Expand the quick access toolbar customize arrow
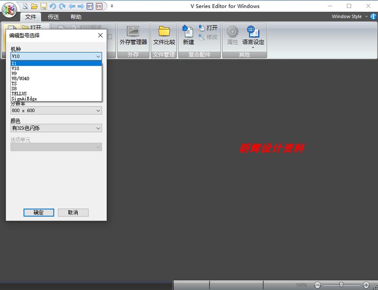This screenshot has width=378, height=290. coord(112,6)
